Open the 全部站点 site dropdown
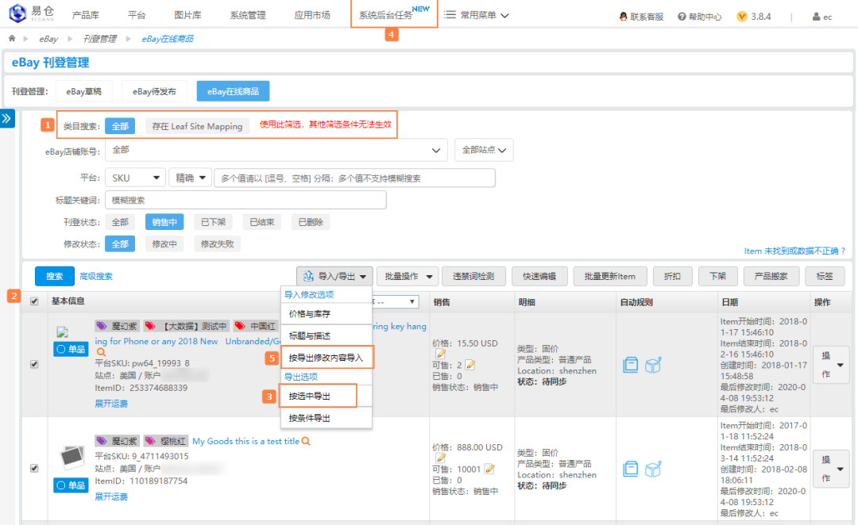The height and width of the screenshot is (525, 858). [484, 149]
